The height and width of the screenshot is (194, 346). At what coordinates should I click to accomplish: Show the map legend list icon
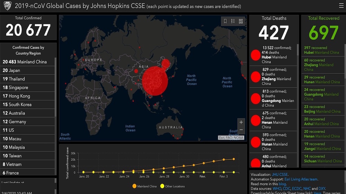(233, 21)
